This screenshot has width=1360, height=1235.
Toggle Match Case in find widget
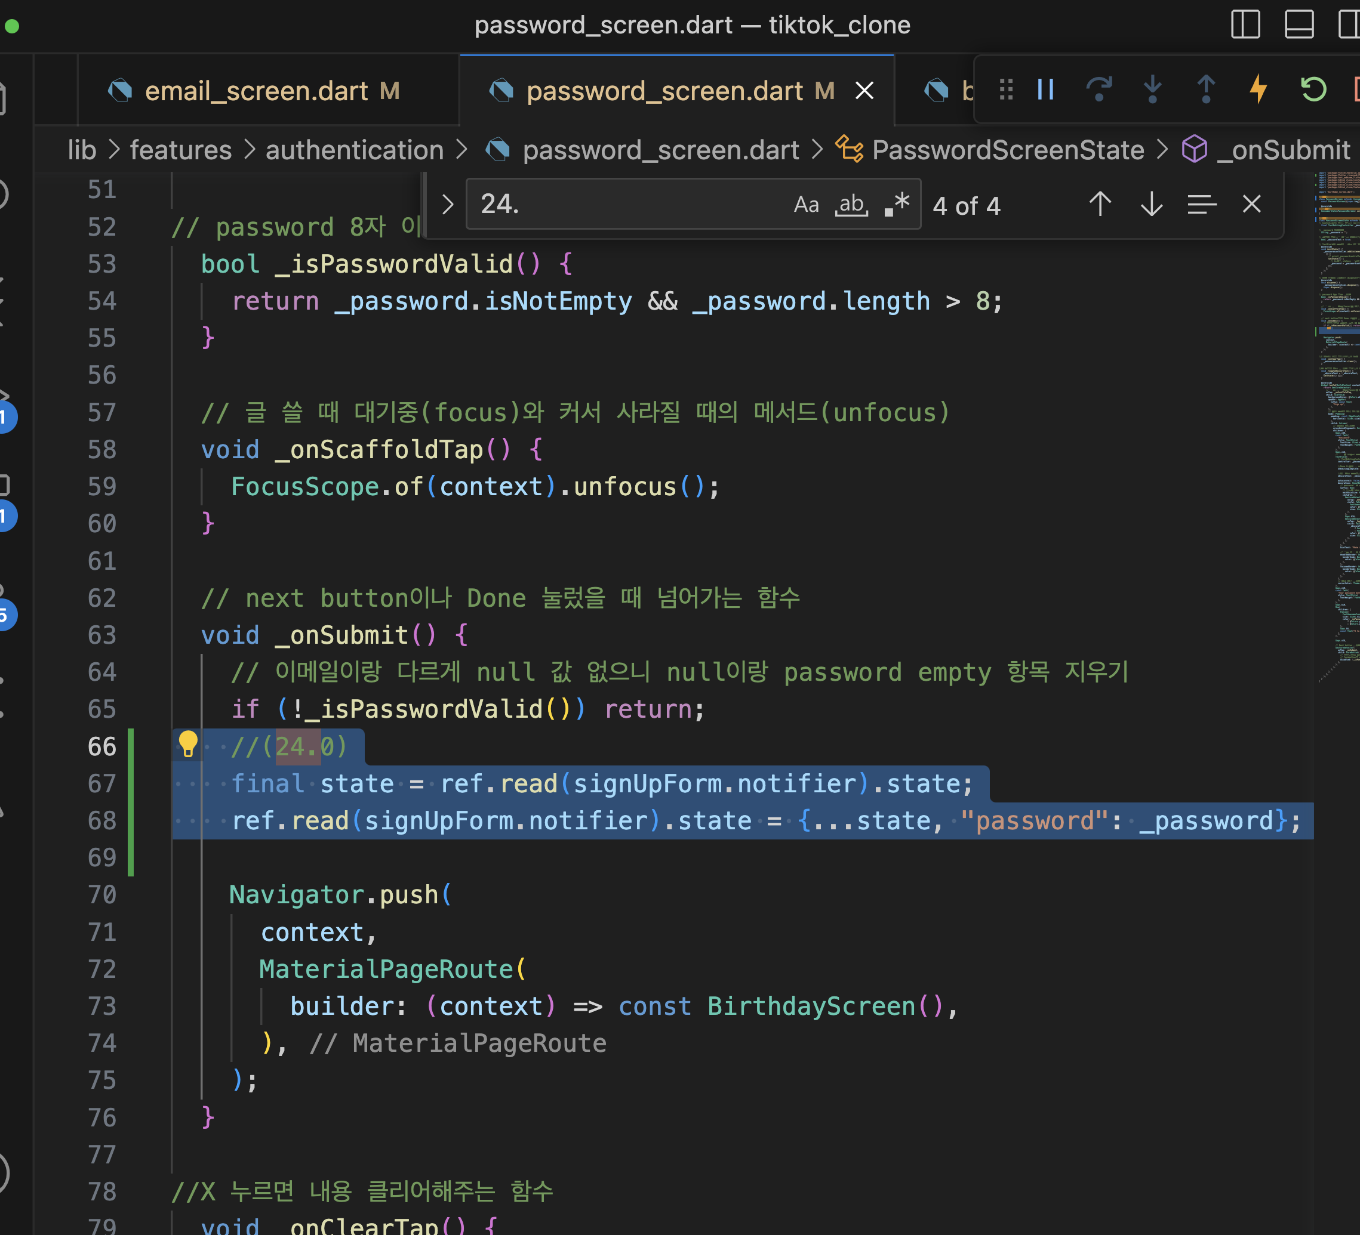click(806, 204)
